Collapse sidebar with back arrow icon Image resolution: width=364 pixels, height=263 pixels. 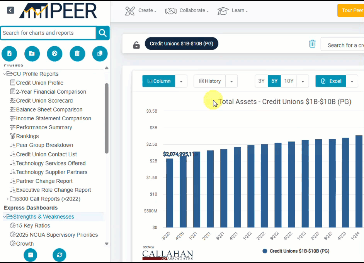point(10,10)
